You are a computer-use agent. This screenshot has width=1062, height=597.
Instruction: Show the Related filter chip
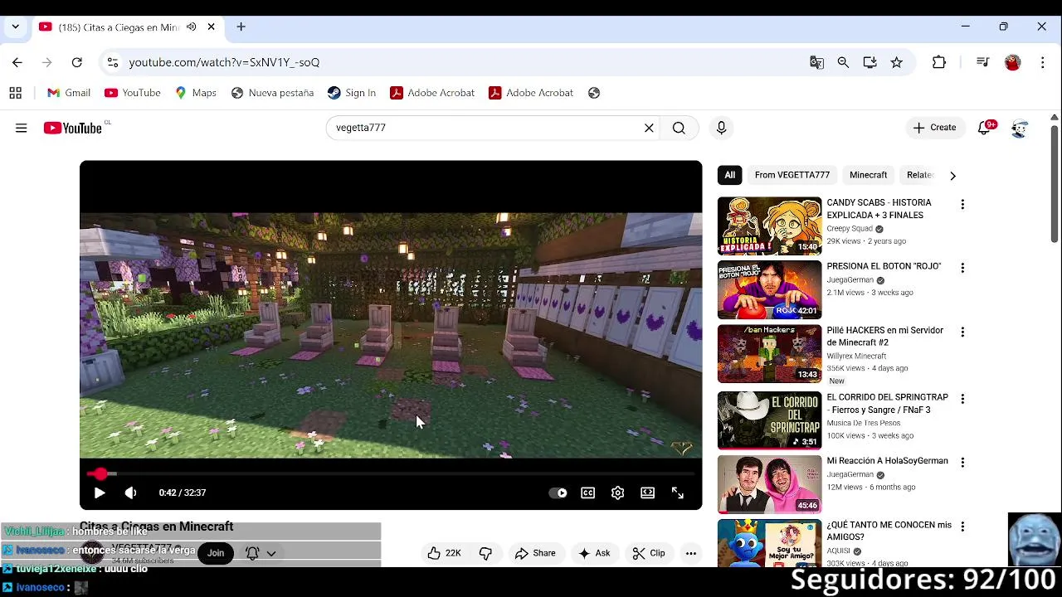(x=919, y=175)
